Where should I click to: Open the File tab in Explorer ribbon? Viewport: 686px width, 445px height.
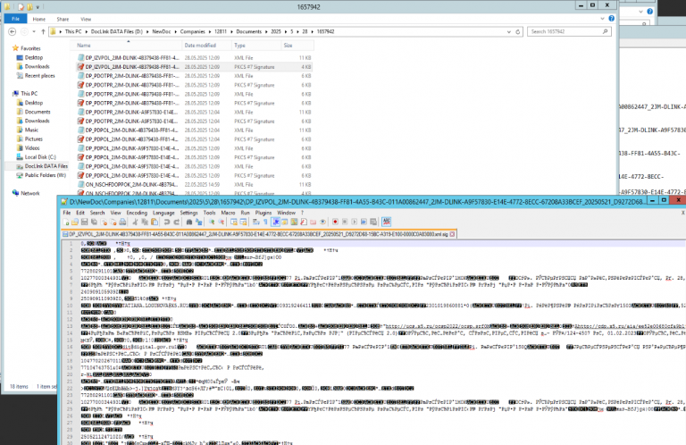[15, 19]
